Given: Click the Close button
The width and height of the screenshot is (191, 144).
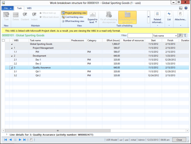Looking at the screenshot, I should coord(179,140).
